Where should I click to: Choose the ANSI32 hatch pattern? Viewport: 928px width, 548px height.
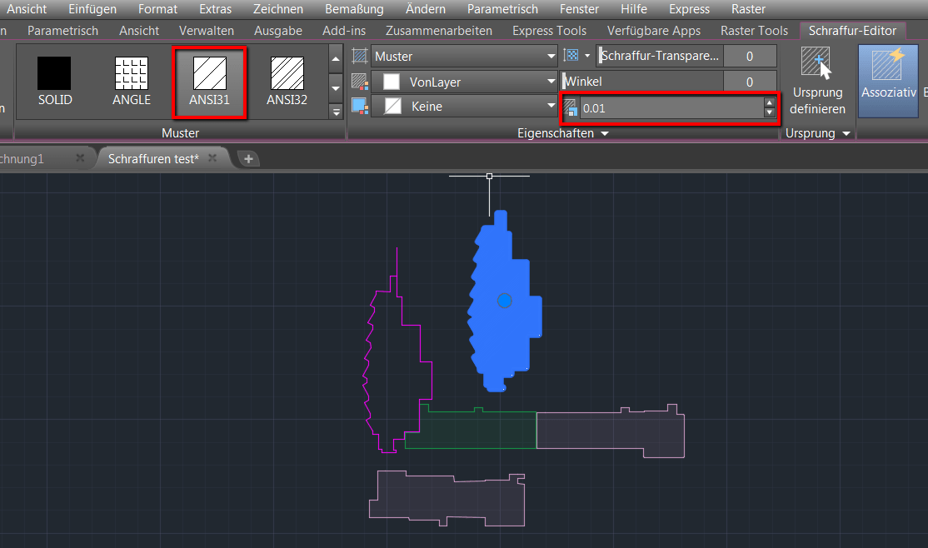tap(287, 82)
